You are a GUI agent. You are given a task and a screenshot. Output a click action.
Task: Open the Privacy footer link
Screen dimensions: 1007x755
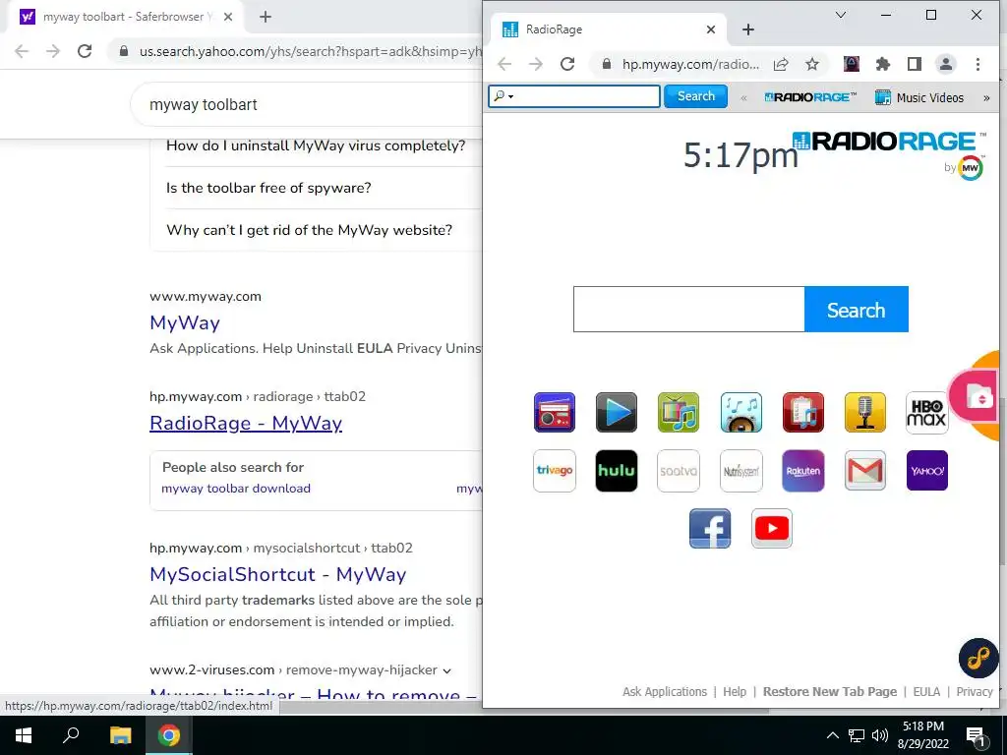[x=975, y=691]
